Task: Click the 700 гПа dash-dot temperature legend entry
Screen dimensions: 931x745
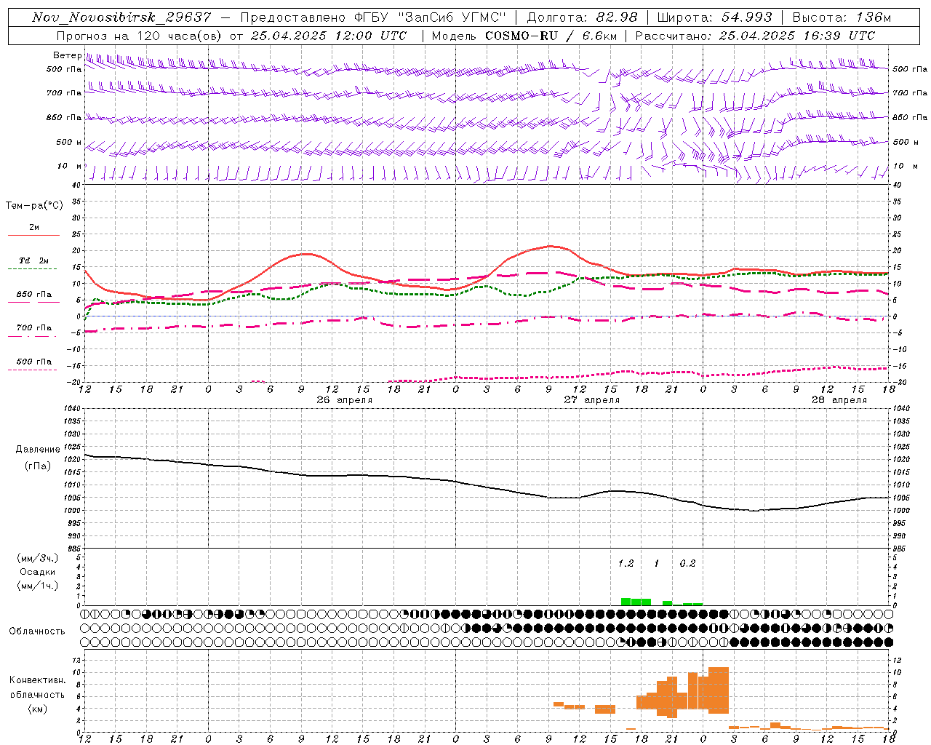Action: 33,330
